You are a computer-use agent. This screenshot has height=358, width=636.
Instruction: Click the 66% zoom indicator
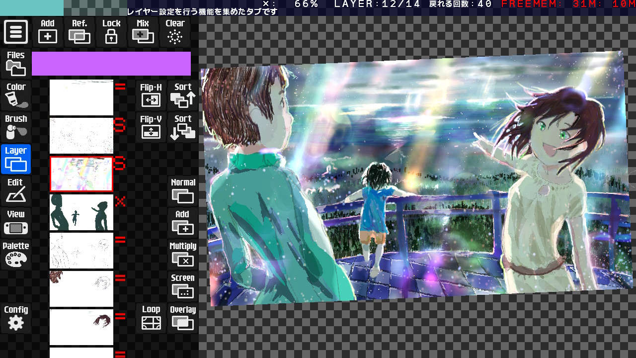coord(307,4)
